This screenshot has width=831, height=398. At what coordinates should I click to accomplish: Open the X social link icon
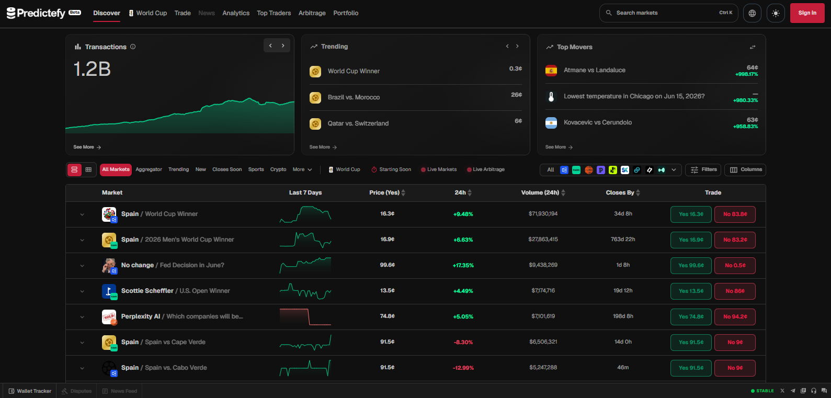pyautogui.click(x=782, y=391)
